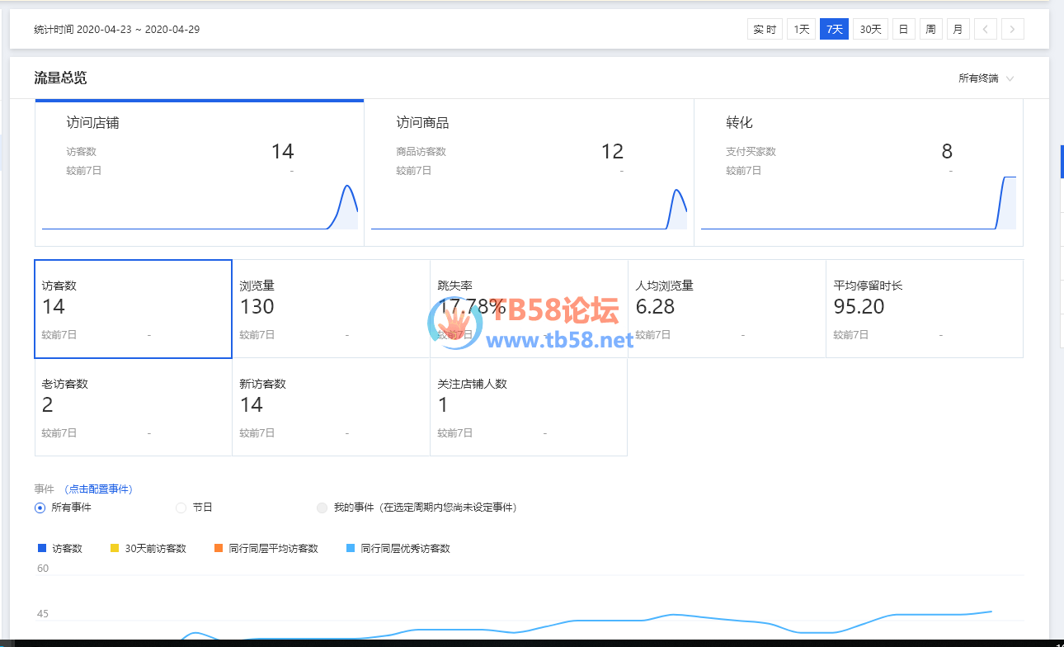Screen dimensions: 1064x647
Task: Select the 老访客数 metric card
Action: coord(133,407)
